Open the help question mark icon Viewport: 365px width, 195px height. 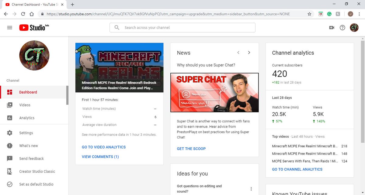point(342,28)
